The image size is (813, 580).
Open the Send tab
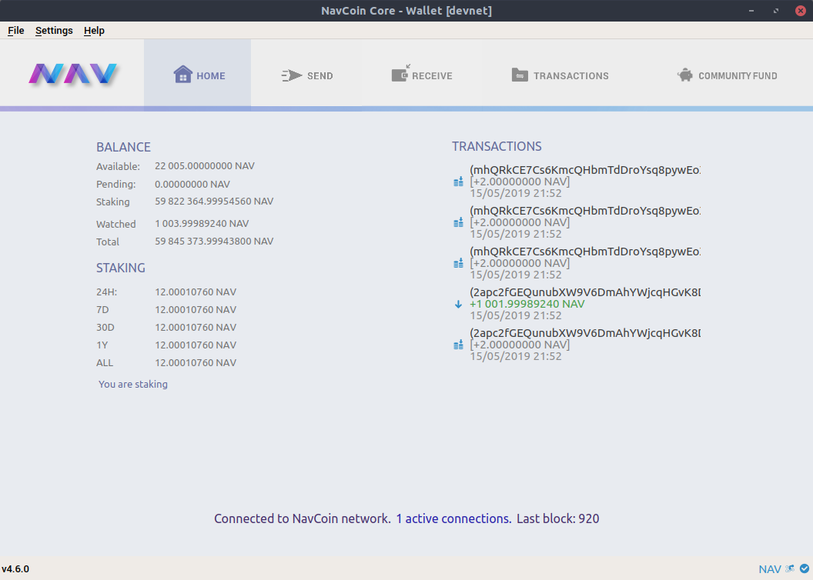coord(307,75)
